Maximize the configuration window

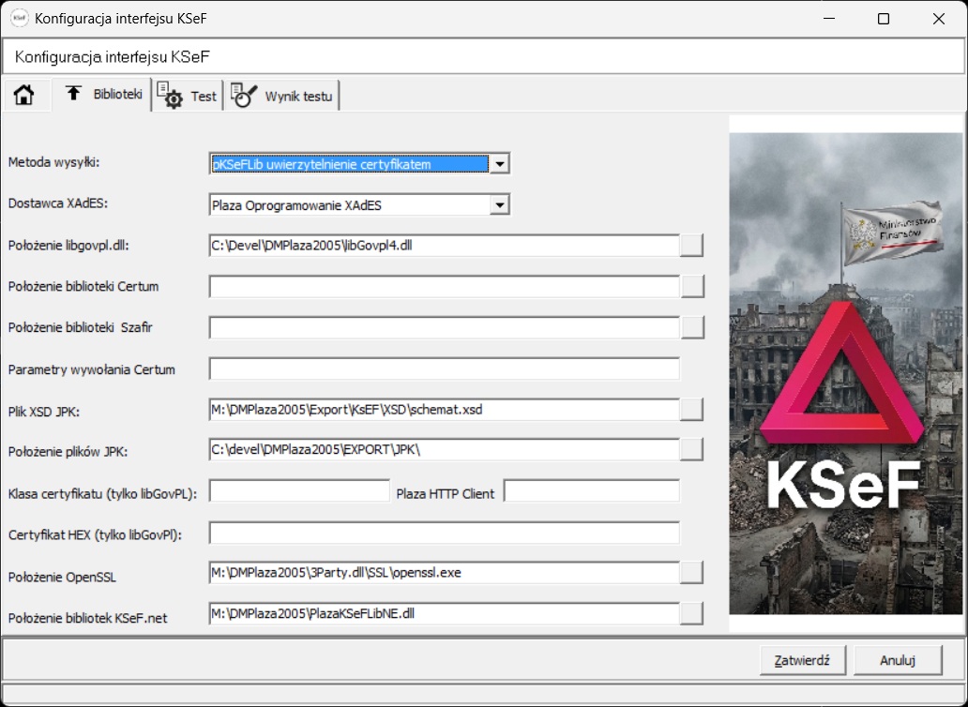point(884,19)
